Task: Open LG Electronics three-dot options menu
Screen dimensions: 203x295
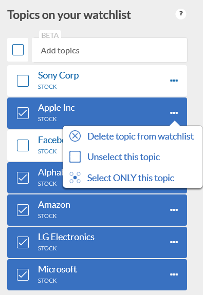Action: 174,242
